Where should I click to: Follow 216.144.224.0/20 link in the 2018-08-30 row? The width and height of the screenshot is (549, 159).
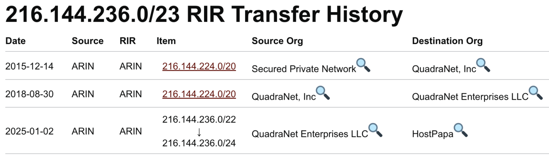(x=199, y=94)
